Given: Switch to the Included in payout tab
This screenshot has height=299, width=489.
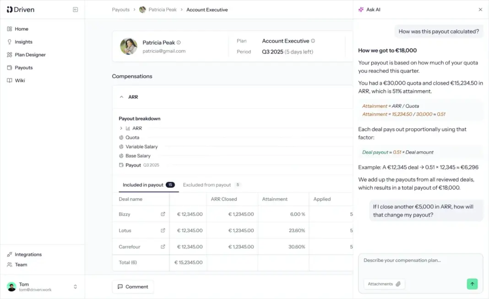Looking at the screenshot, I should 148,185.
